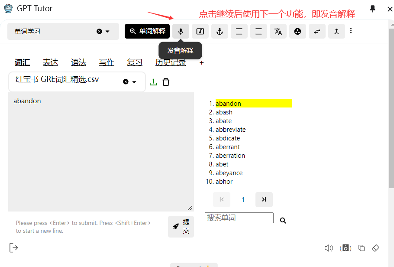Screen dimensions: 394x267
Task: Click the 搜索单词 search input field
Action: 239,218
